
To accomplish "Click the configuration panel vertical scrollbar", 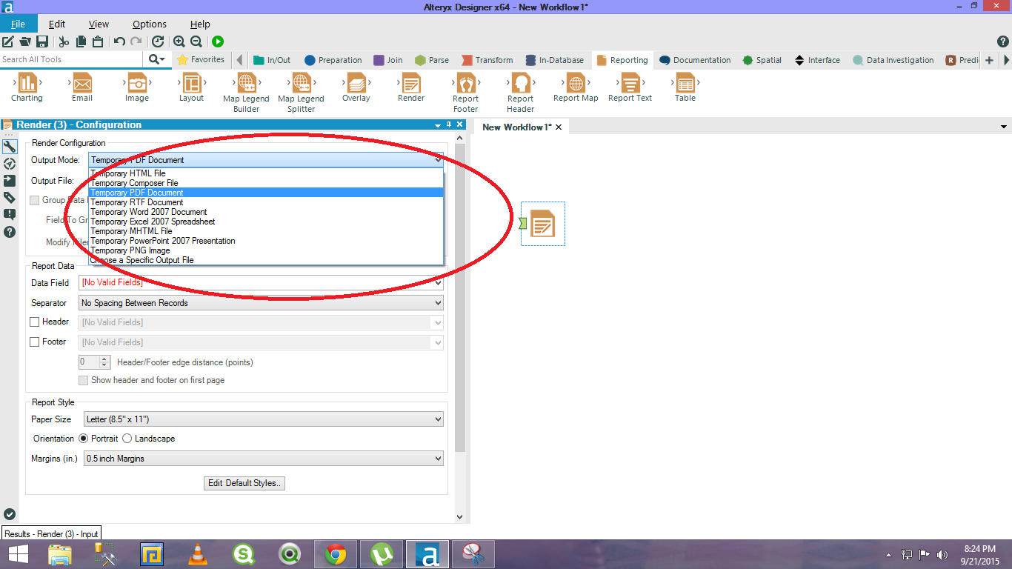I will click(x=459, y=298).
